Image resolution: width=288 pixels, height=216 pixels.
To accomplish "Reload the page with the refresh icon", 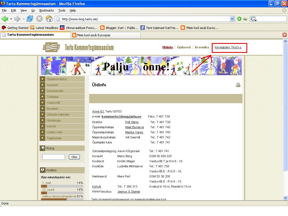I will 30,19.
